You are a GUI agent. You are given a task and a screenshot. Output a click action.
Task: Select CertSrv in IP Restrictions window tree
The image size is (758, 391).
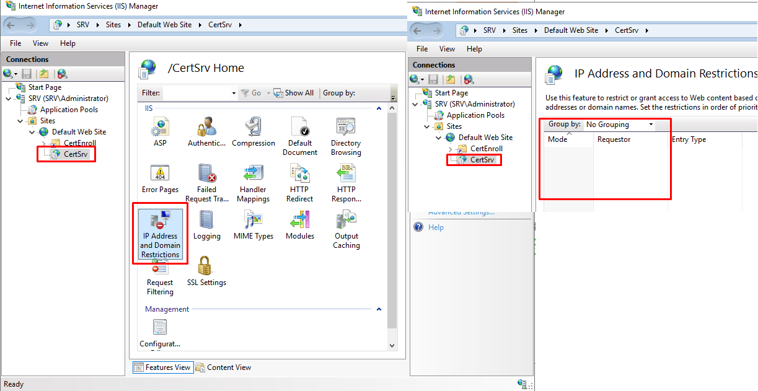click(482, 160)
